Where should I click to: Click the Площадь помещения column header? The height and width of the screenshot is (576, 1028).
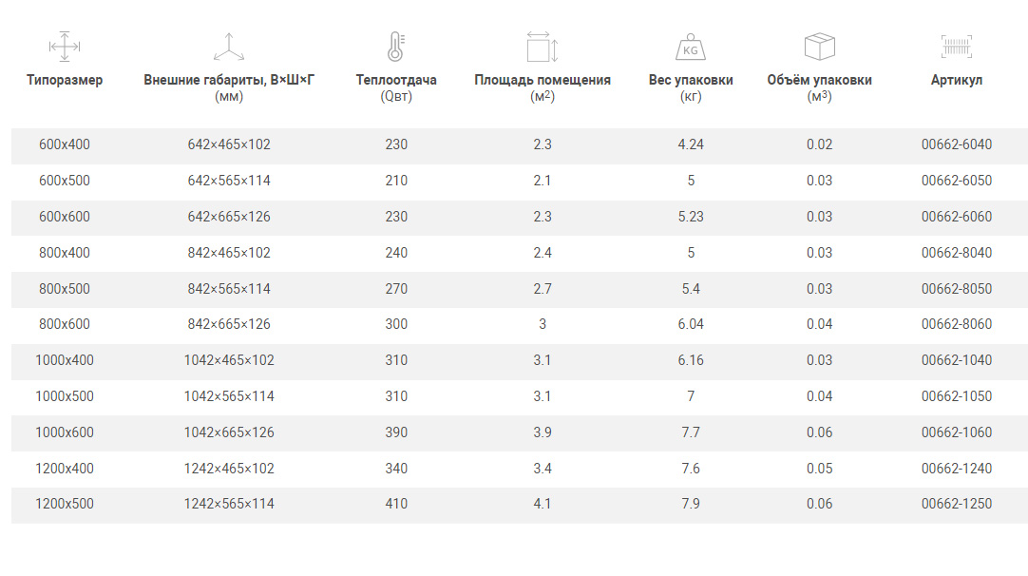point(543,81)
